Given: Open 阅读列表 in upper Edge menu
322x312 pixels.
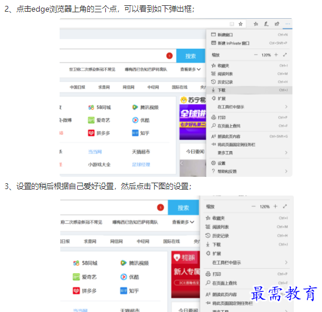Looking at the screenshot, I should point(250,74).
